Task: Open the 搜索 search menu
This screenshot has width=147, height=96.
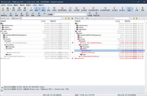Action: [22, 5]
